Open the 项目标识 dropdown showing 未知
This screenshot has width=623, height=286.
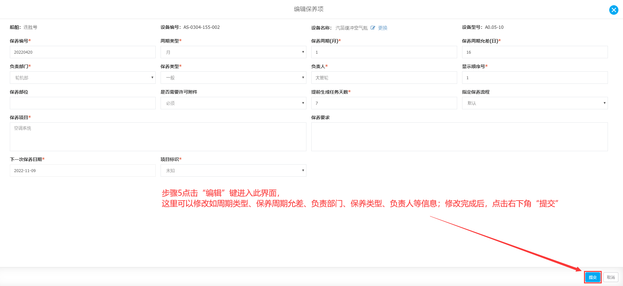[233, 170]
